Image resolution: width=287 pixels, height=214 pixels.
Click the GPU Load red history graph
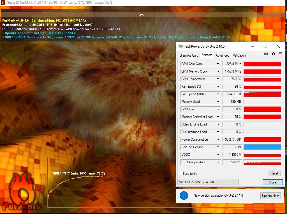coord(262,109)
